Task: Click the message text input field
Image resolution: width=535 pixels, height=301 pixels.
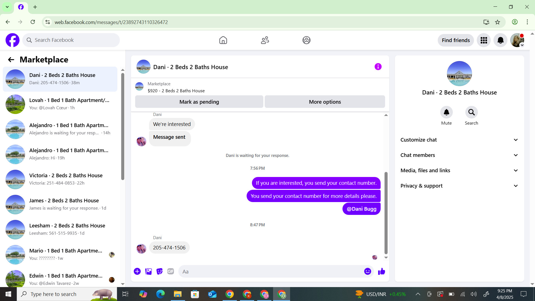Action: [270, 271]
